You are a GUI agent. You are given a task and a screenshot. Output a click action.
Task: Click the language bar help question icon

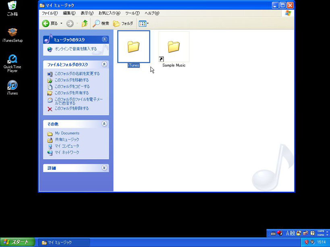(x=312, y=233)
